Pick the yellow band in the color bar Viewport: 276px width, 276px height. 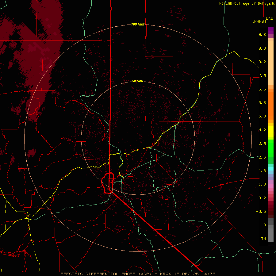coord(271,131)
